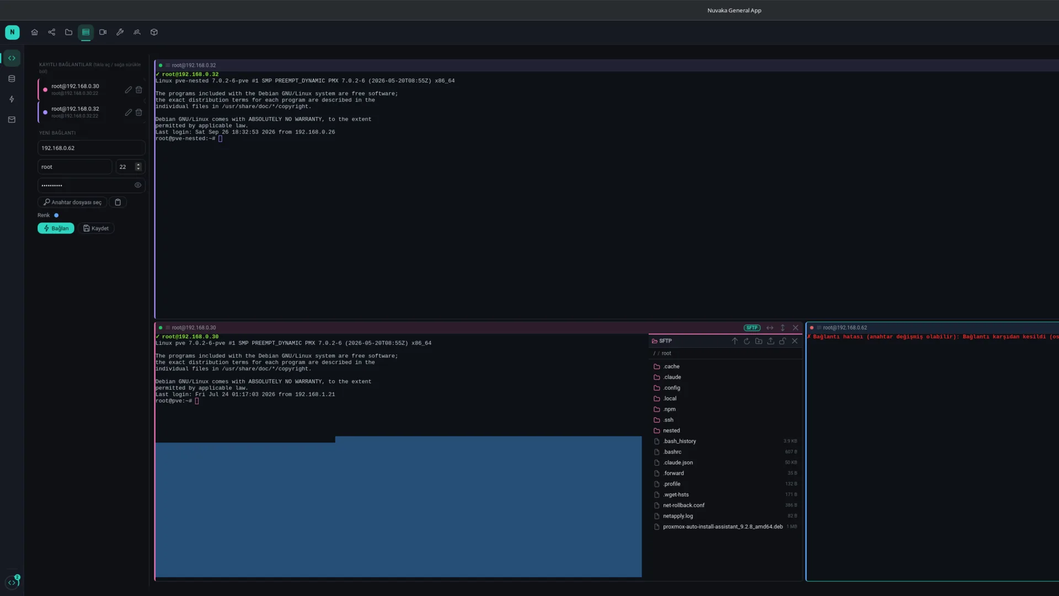Click the Kaydet save button
The width and height of the screenshot is (1059, 596).
click(96, 228)
